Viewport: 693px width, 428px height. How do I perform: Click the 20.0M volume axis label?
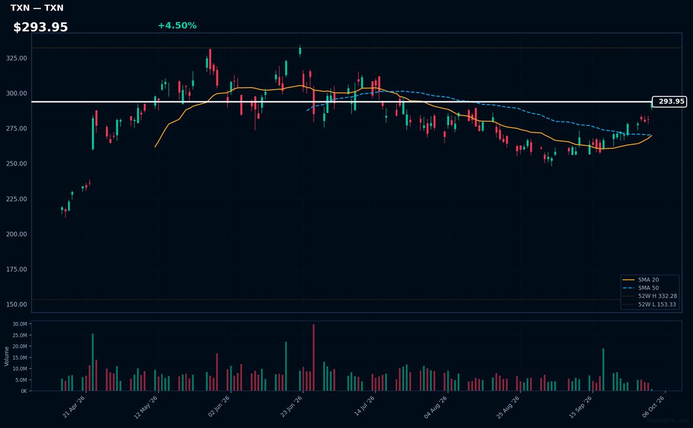click(x=20, y=347)
